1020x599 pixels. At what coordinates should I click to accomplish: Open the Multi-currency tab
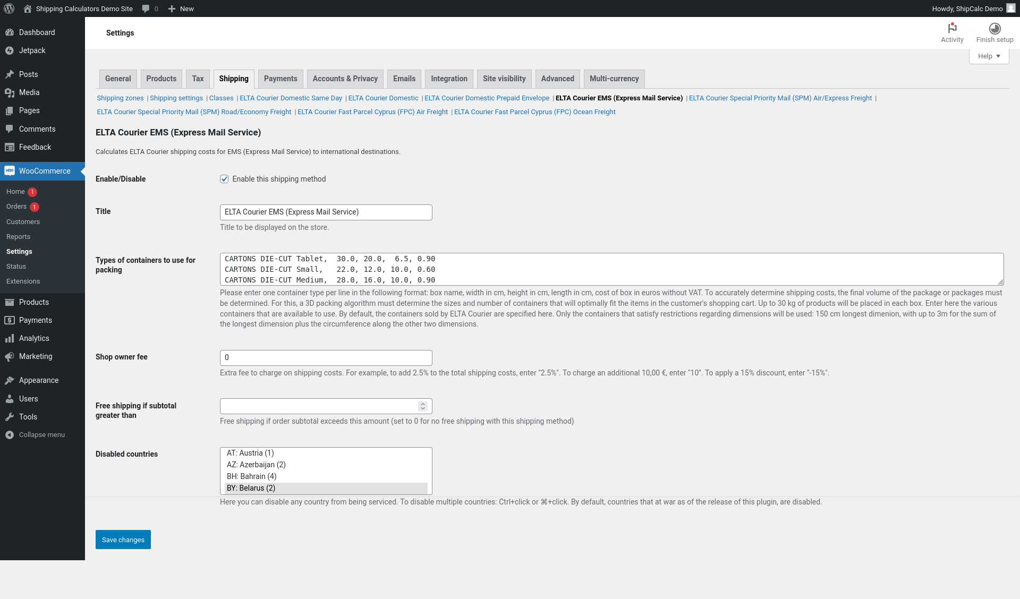pyautogui.click(x=614, y=79)
